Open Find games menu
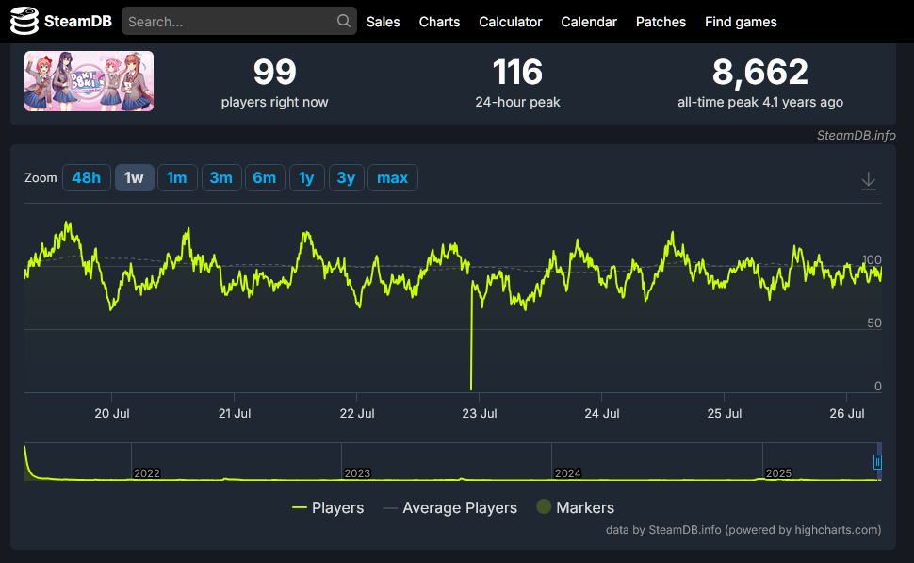Screen dimensions: 914x563 pos(741,22)
